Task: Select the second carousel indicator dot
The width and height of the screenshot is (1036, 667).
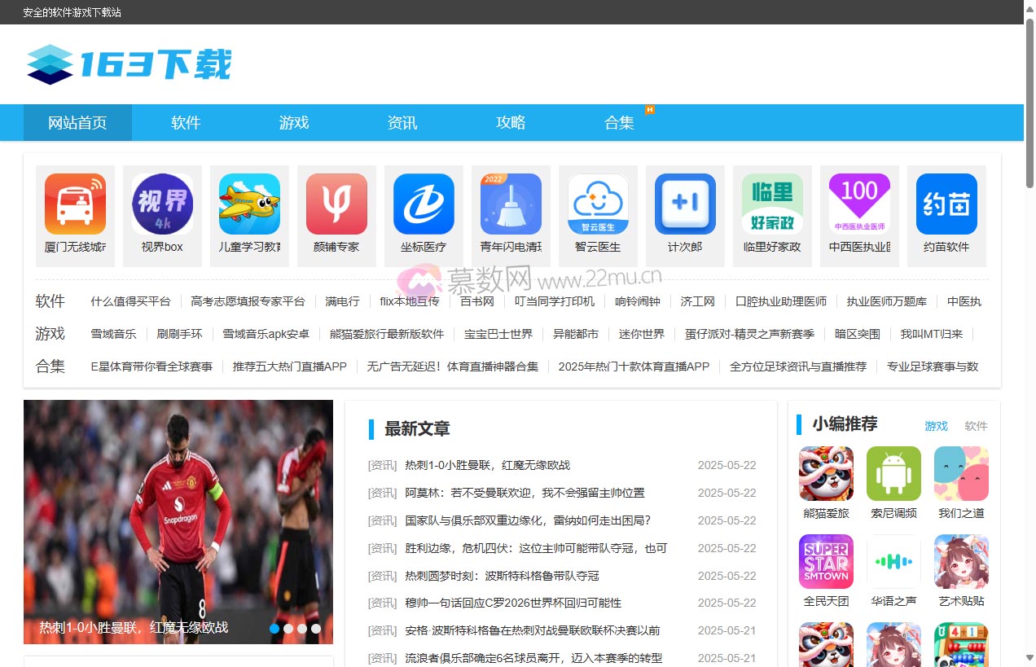Action: 288,629
